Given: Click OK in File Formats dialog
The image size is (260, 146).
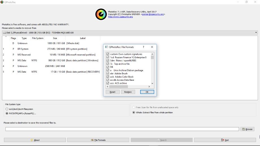Looking at the screenshot, I should [147, 92].
